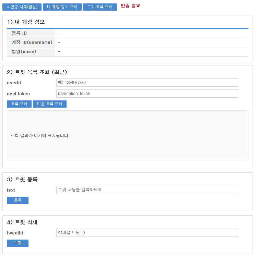Screen dimensions: 257x255
Task: Click the 목록 조회 button
Action: (19, 104)
